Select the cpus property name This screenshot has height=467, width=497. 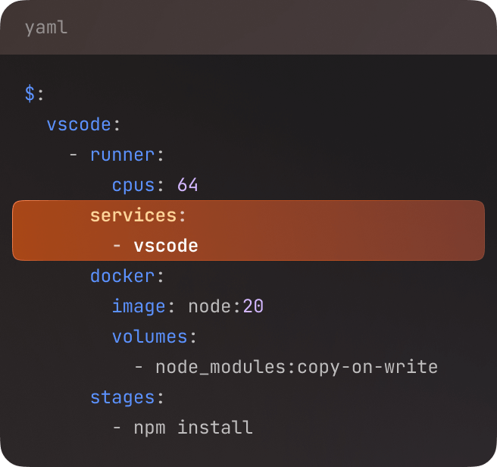pos(133,185)
